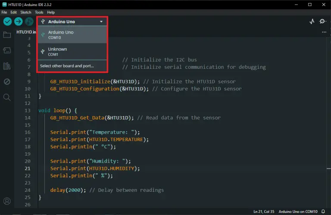Start the debugger from the toolbar

29,21
